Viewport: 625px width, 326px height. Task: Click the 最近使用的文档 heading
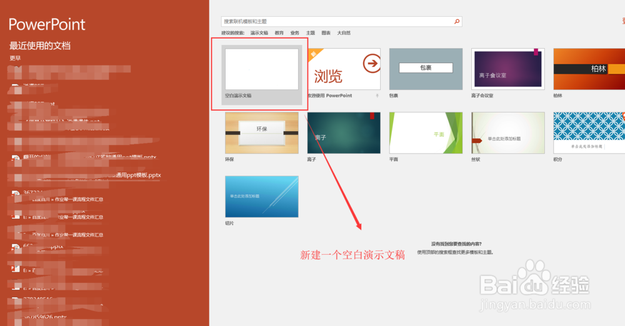(x=40, y=46)
